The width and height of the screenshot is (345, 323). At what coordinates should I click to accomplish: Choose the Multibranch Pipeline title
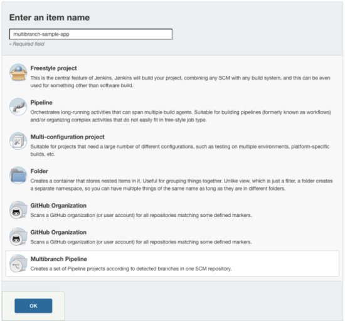click(59, 259)
